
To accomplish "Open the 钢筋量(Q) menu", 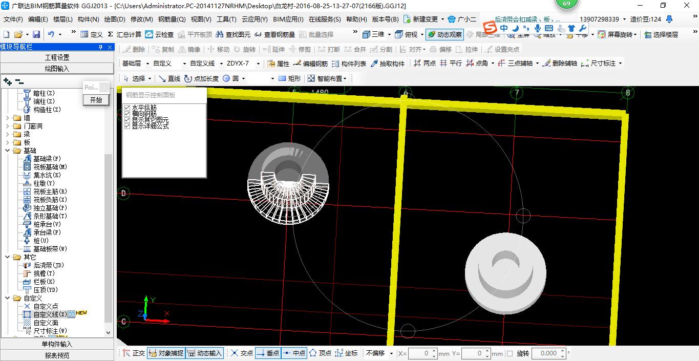I will 172,19.
